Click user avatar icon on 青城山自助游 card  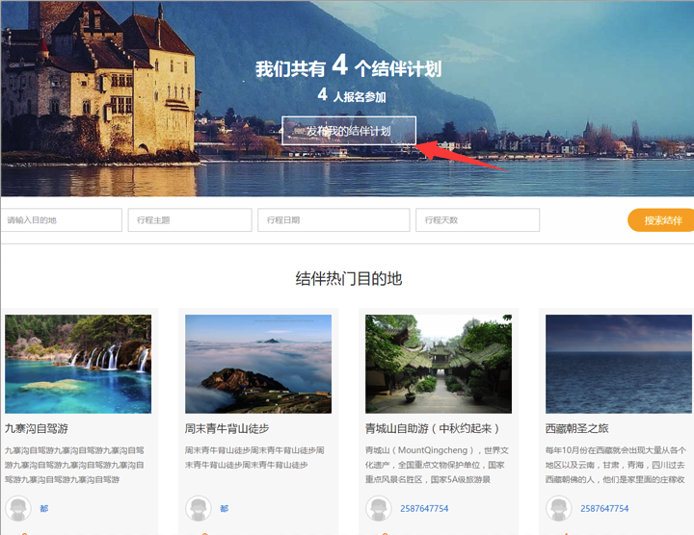(379, 509)
